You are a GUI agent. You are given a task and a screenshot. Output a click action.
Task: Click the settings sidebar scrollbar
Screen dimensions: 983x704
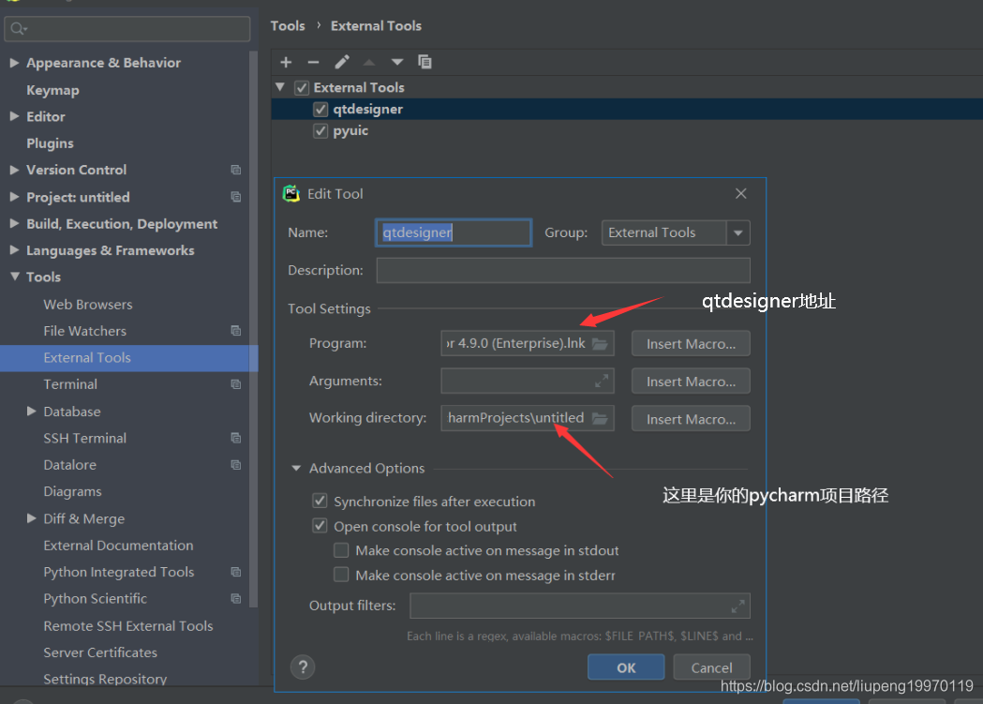[x=253, y=329]
